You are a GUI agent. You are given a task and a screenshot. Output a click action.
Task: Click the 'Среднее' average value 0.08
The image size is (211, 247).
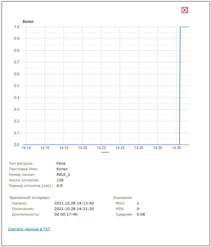(141, 214)
